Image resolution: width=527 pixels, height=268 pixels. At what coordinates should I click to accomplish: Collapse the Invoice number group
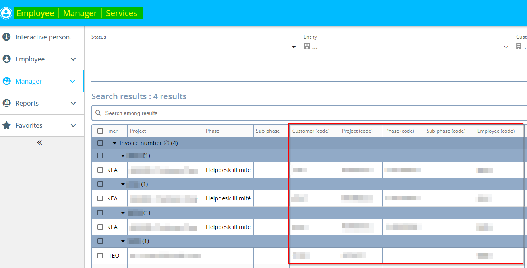click(114, 143)
